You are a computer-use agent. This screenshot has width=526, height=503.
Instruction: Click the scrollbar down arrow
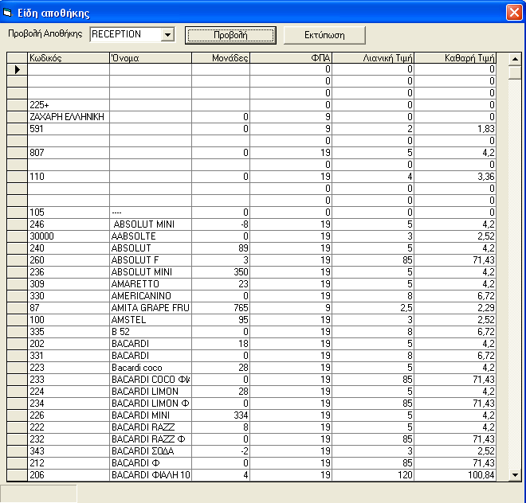pyautogui.click(x=515, y=474)
